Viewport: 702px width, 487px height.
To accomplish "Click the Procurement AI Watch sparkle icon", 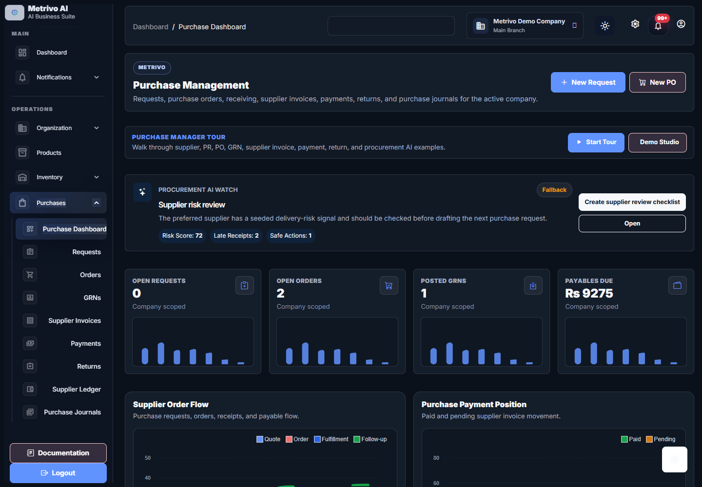I will [142, 192].
